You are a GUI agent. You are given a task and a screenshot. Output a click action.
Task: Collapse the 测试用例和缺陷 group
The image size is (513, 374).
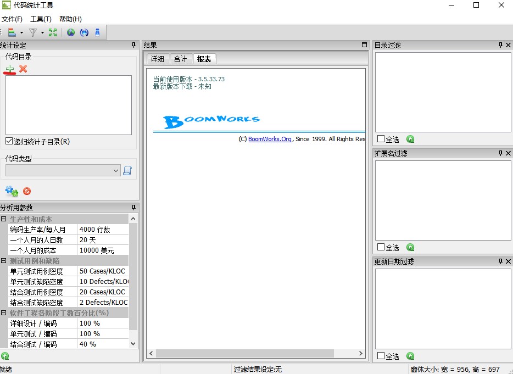tap(4, 261)
